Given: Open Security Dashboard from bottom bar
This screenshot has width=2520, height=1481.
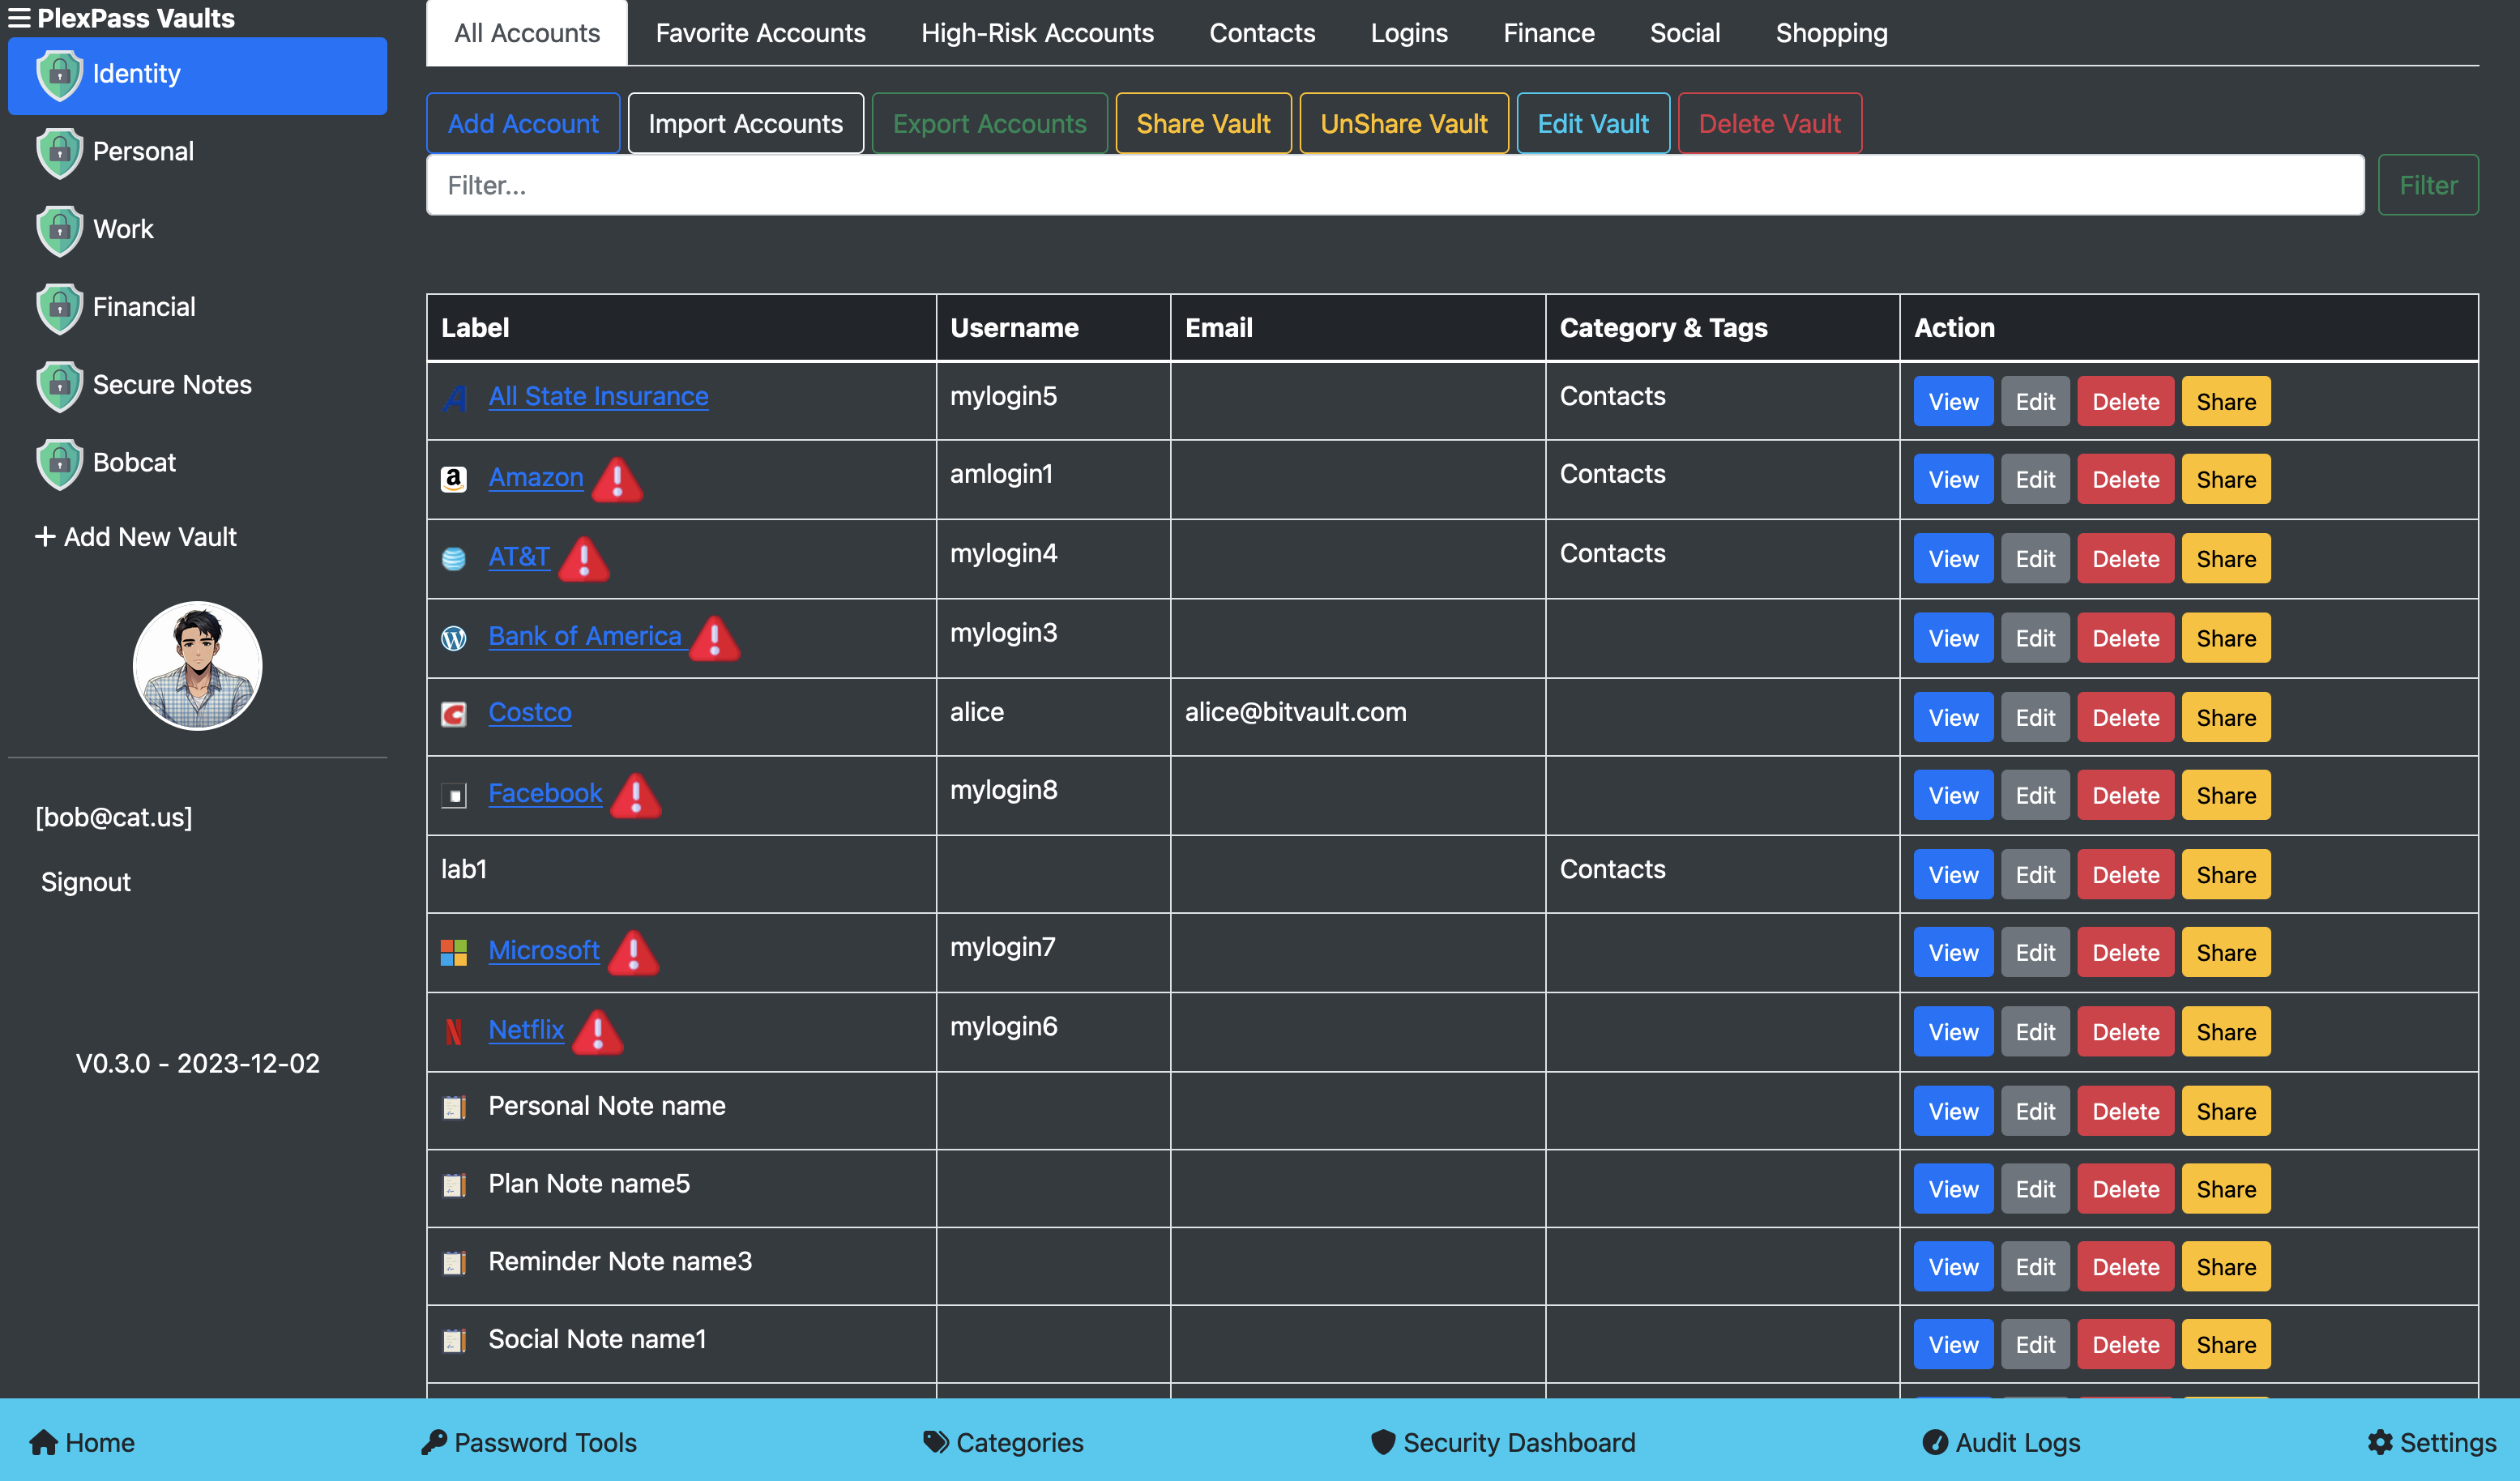Looking at the screenshot, I should pos(1503,1442).
